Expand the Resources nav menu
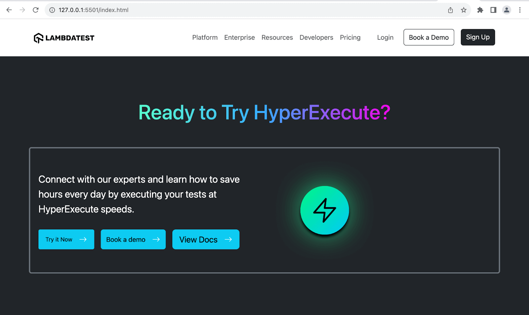This screenshot has height=315, width=529. (277, 37)
